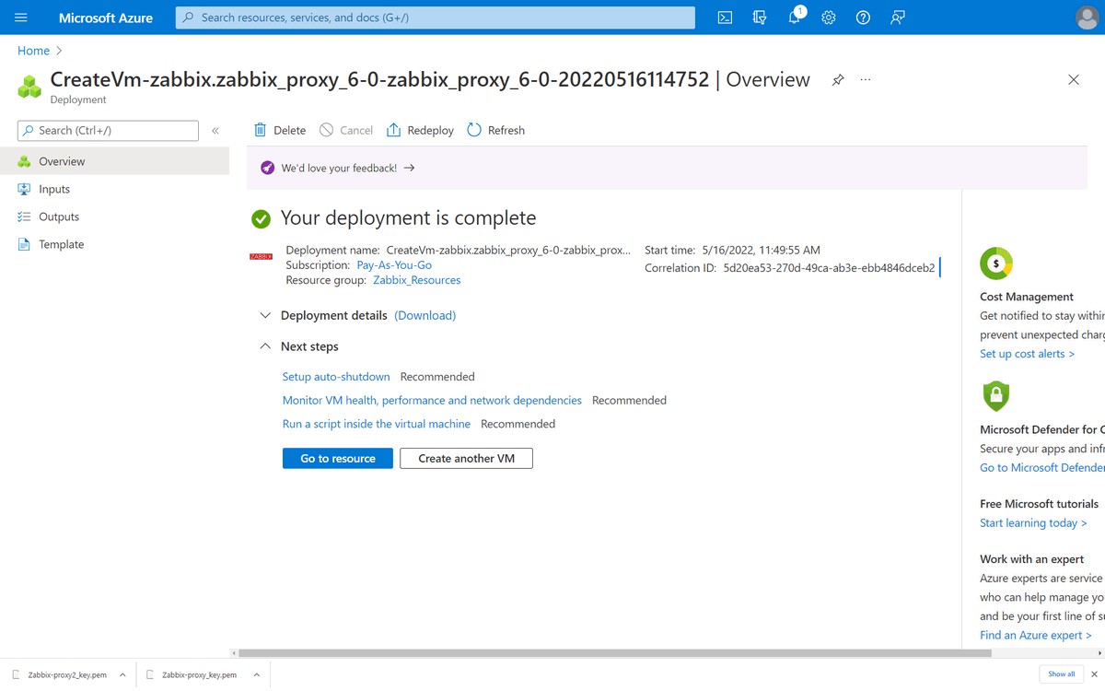Open Set up cost alerts link
Viewport: 1105px width, 691px height.
coord(1027,354)
